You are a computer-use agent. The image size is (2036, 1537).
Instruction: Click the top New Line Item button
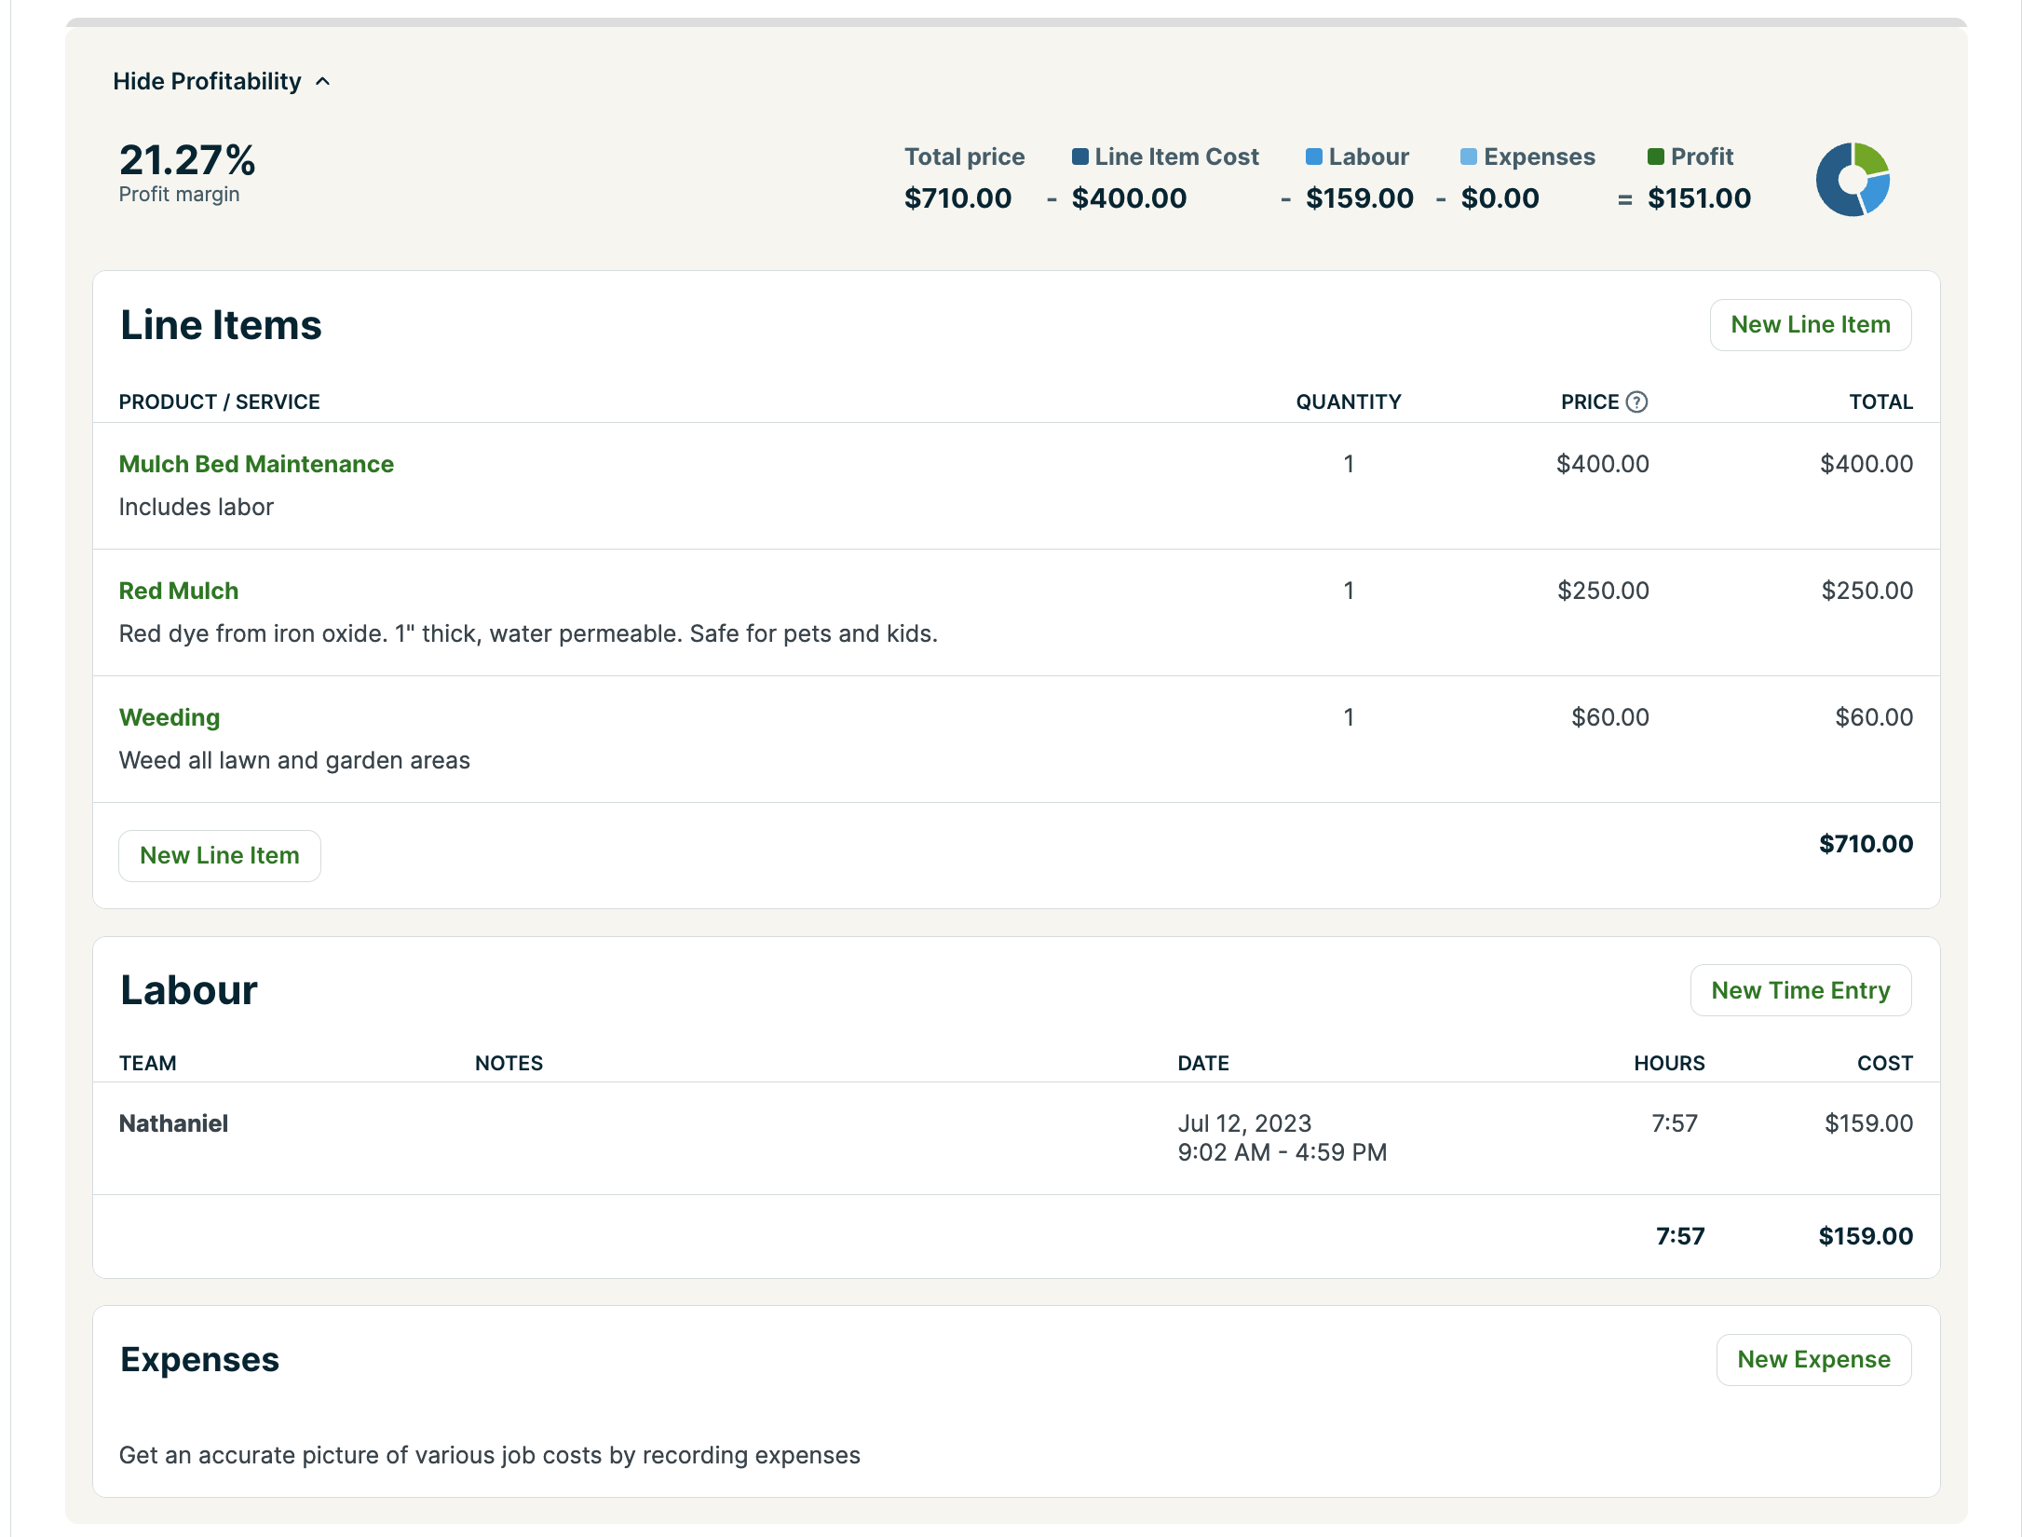(x=1810, y=325)
